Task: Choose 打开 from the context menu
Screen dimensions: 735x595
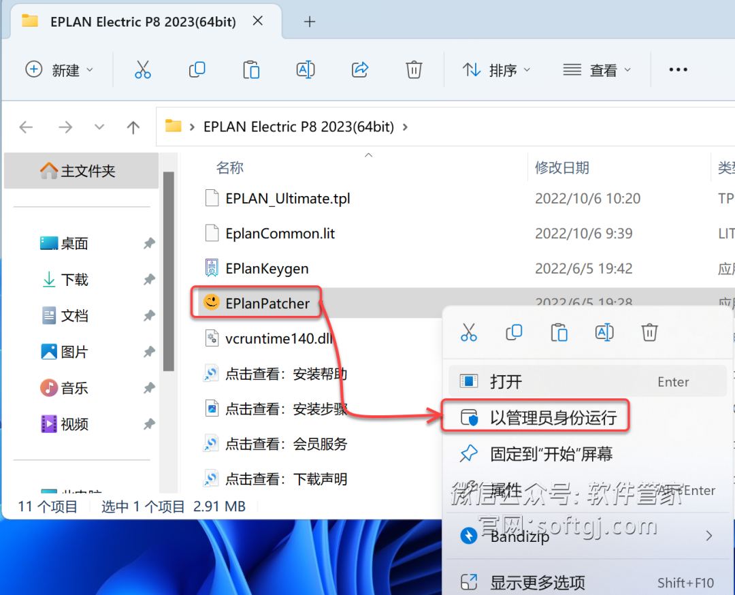Action: [x=506, y=381]
